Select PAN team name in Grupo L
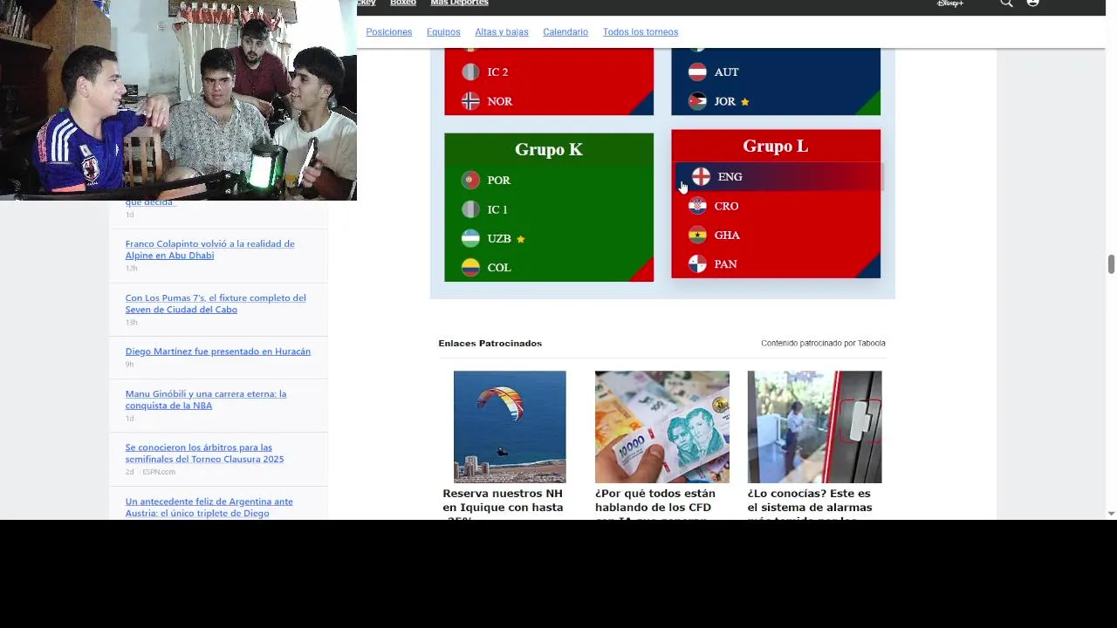The width and height of the screenshot is (1117, 628). (725, 264)
